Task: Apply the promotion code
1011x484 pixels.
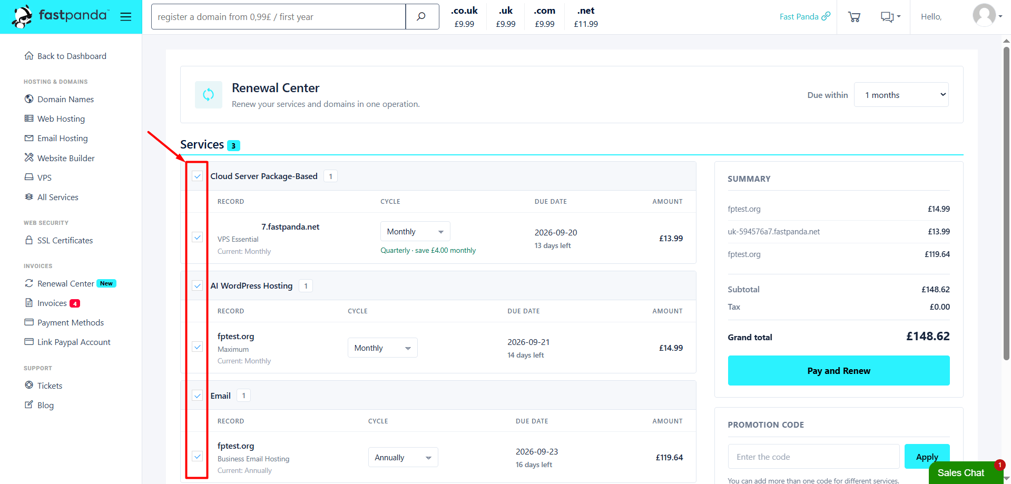Action: coord(927,457)
